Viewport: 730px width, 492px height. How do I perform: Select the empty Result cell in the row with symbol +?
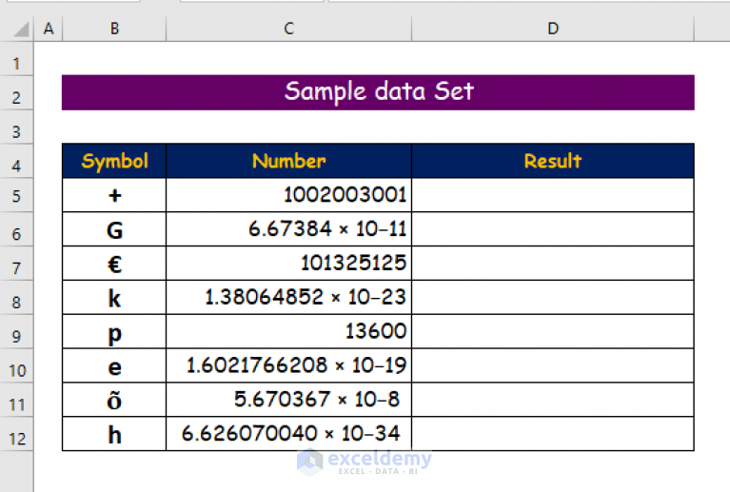tap(553, 195)
